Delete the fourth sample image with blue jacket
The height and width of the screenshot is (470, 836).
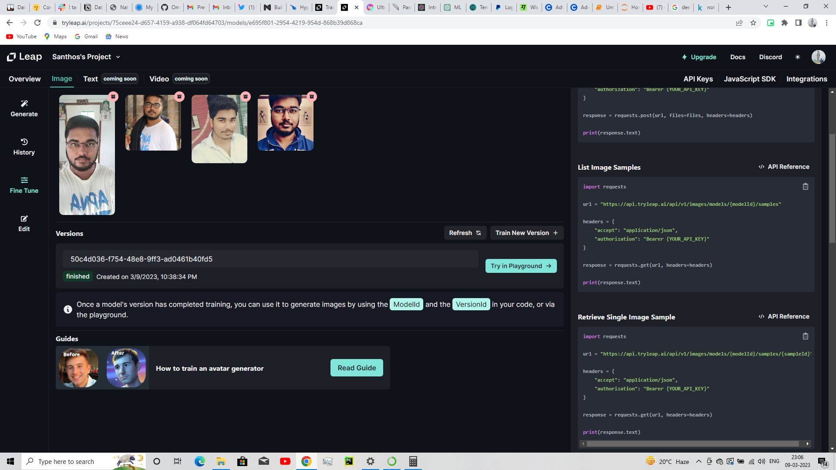pos(312,97)
